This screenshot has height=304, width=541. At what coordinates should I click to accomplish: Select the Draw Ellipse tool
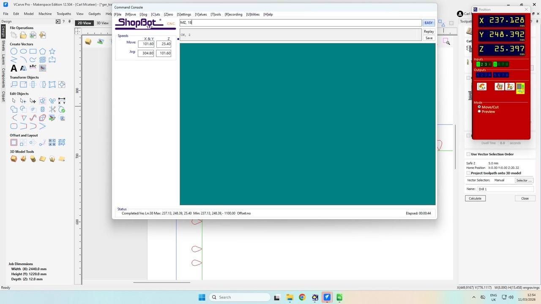[24, 52]
